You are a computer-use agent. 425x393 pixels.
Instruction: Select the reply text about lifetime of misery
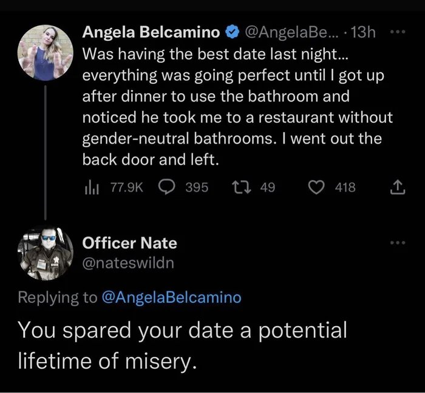tap(182, 346)
